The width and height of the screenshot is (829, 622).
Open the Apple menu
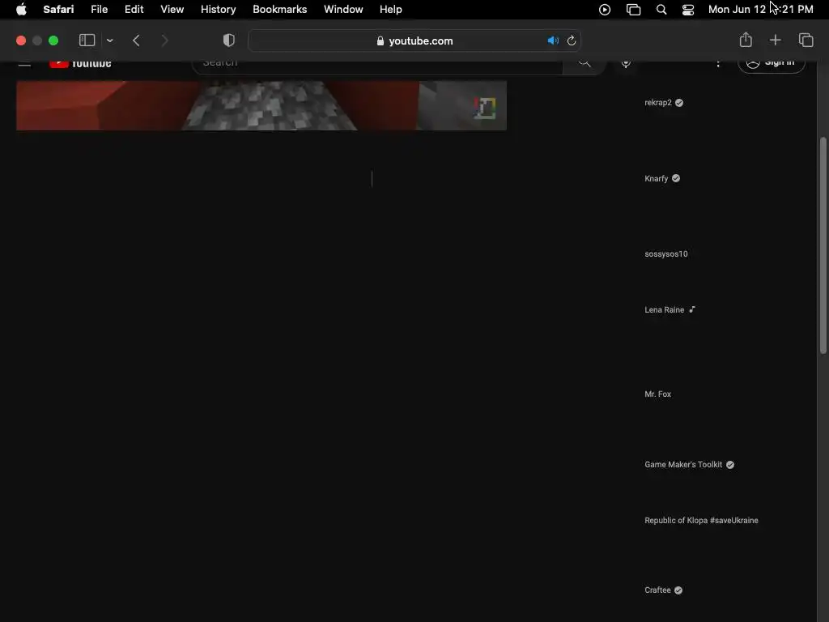21,10
